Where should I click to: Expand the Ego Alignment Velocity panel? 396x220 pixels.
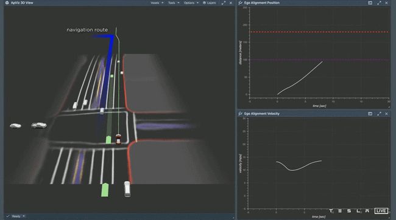[x=379, y=114]
